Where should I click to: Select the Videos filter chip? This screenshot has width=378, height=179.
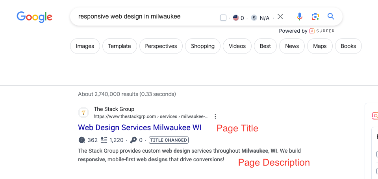click(x=237, y=46)
